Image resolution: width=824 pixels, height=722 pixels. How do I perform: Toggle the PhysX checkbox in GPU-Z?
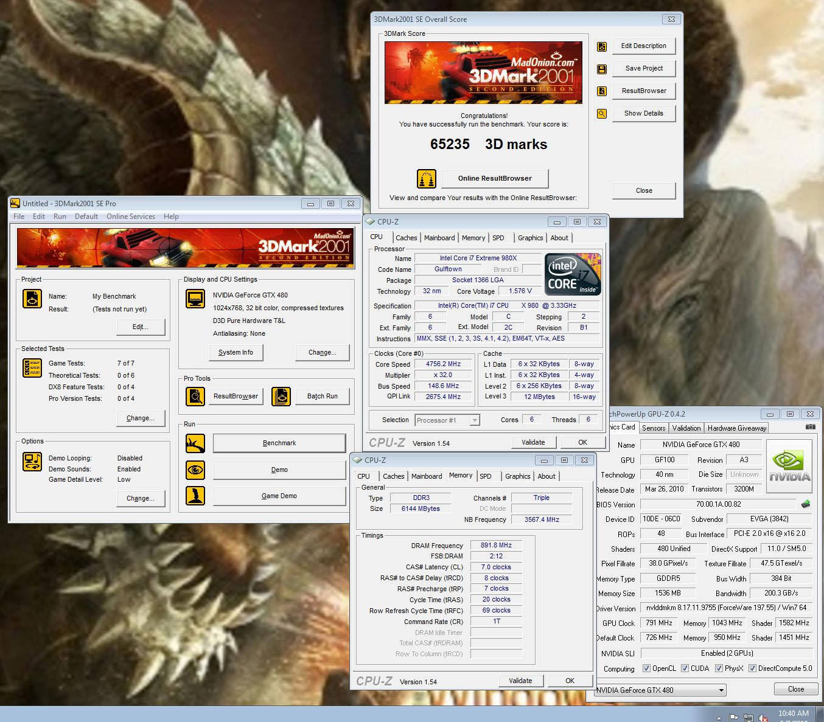719,668
